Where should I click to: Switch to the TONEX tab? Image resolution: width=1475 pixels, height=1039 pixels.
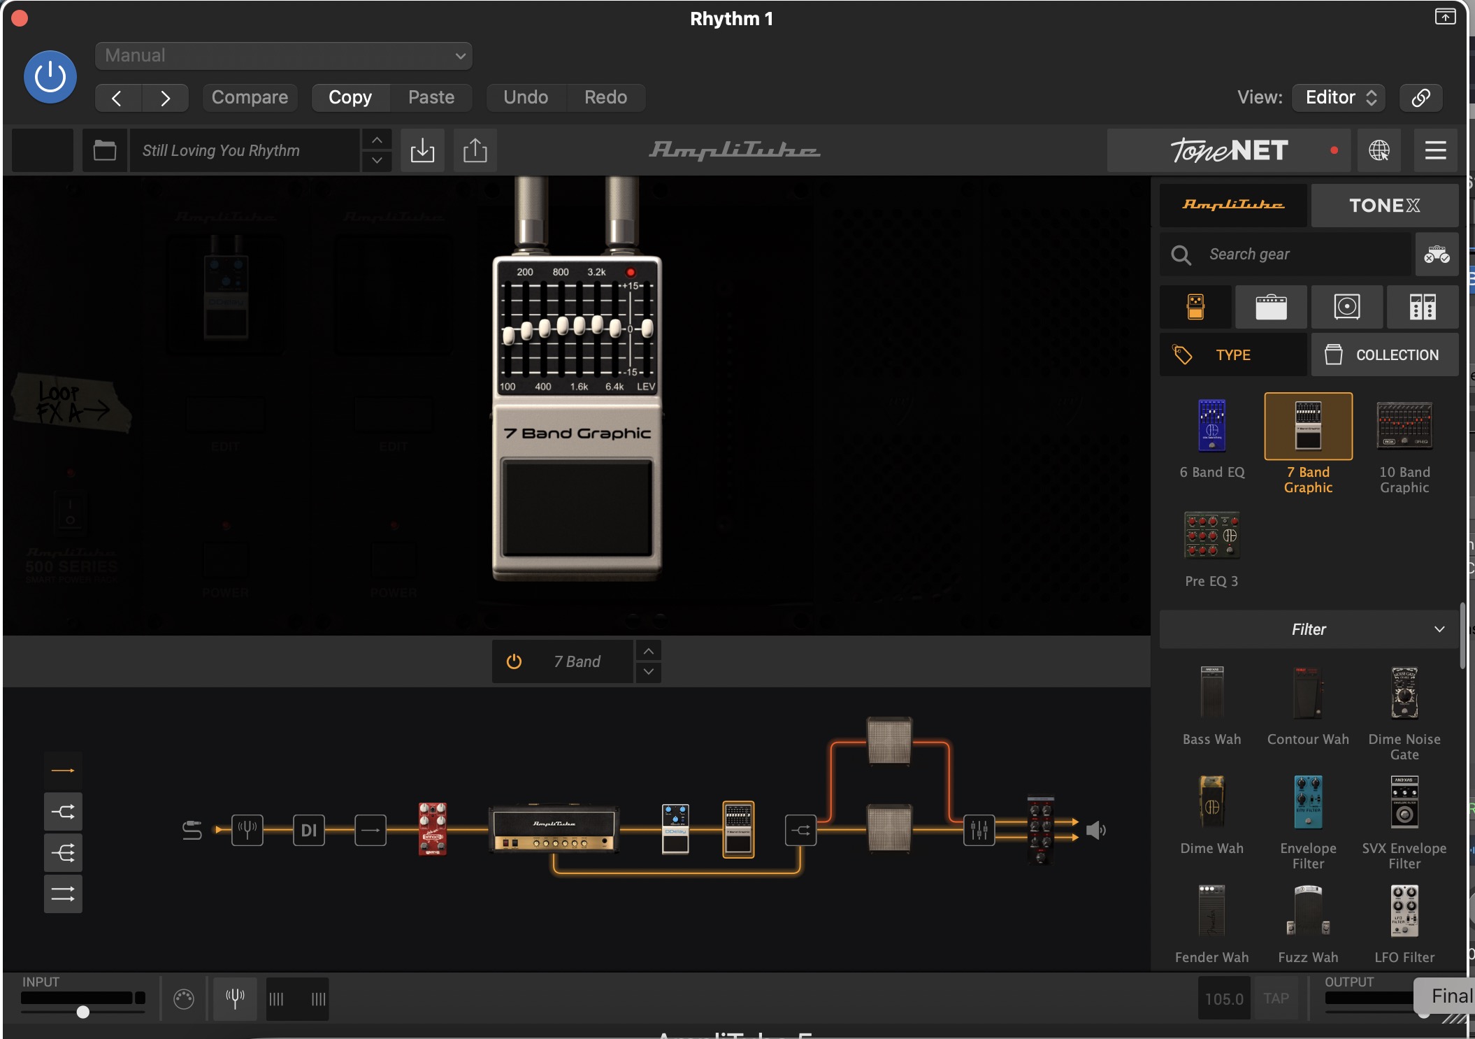[x=1384, y=206]
